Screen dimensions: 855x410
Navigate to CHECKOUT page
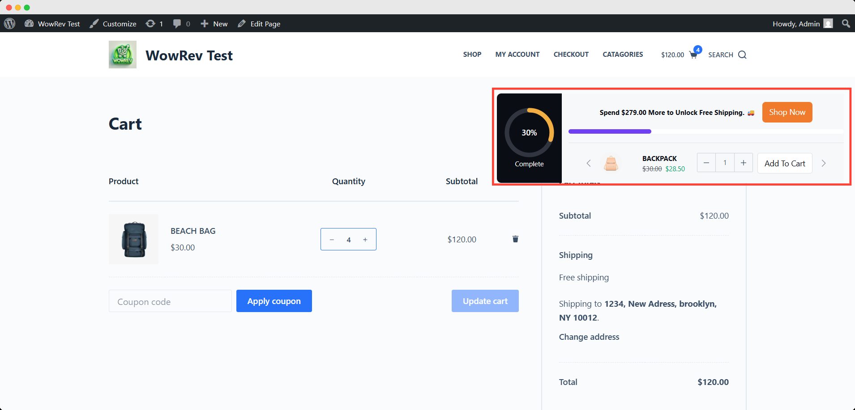coord(571,55)
